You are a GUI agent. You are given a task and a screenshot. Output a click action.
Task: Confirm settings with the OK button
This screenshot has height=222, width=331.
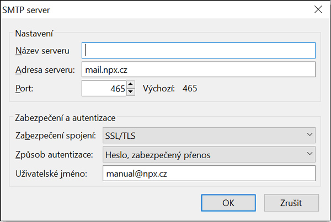pyautogui.click(x=228, y=202)
